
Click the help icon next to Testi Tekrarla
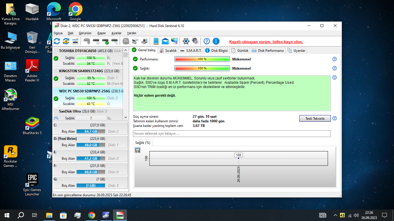click(x=335, y=118)
